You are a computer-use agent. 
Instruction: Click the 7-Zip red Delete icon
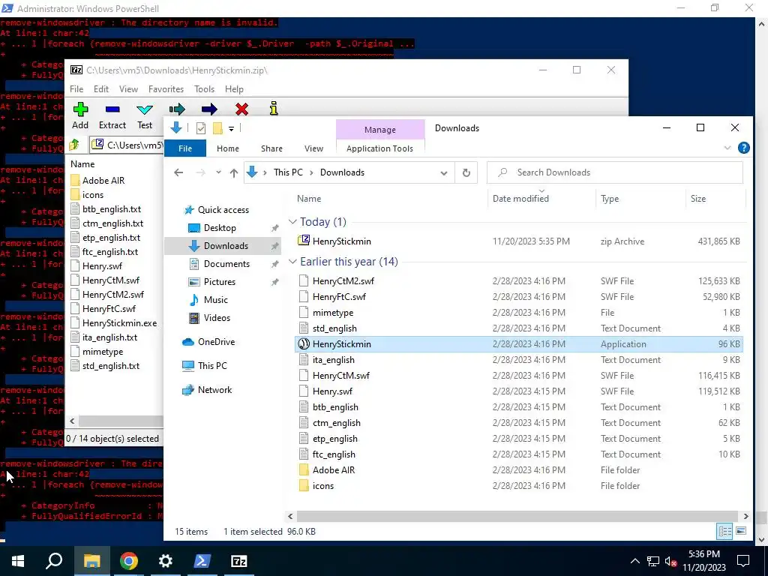[x=241, y=109]
